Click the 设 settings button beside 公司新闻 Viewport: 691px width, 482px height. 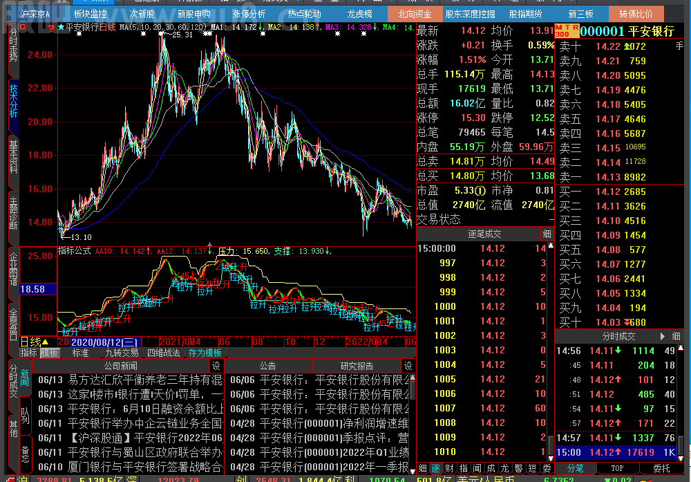216,366
